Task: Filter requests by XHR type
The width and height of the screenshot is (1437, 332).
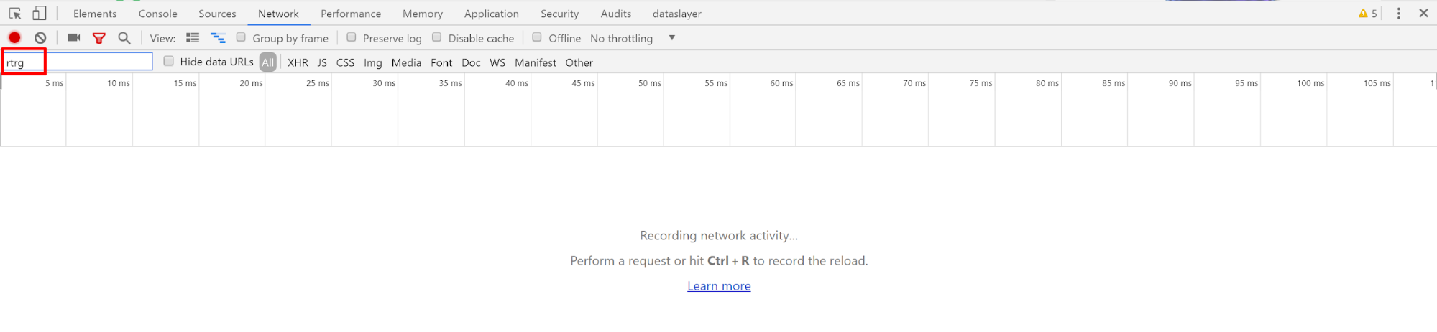Action: click(298, 62)
